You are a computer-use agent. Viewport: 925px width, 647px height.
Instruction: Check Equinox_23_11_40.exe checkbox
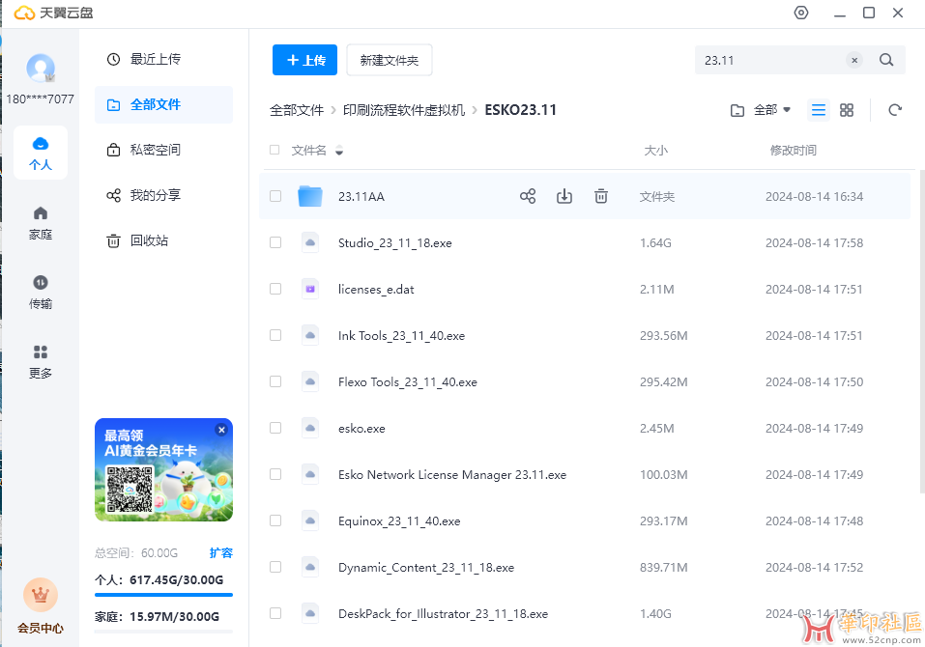point(275,520)
